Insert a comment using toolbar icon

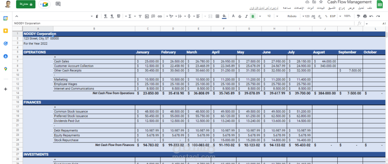point(153,16)
